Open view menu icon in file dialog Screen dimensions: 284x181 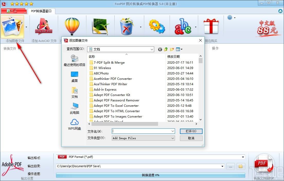(x=179, y=49)
